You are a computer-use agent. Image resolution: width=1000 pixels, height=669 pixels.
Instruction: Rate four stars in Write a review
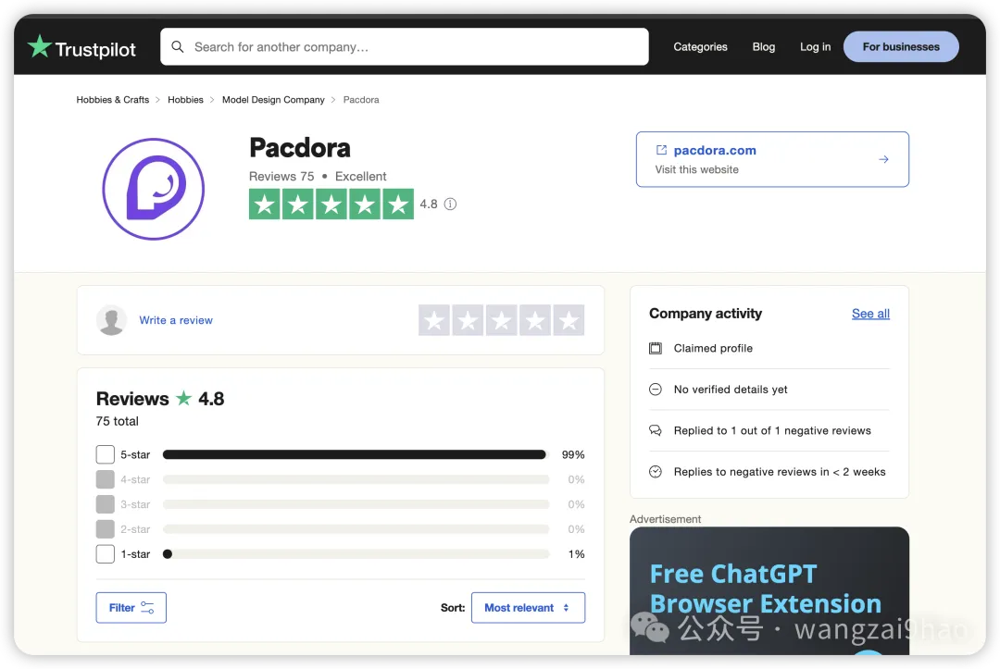click(535, 320)
